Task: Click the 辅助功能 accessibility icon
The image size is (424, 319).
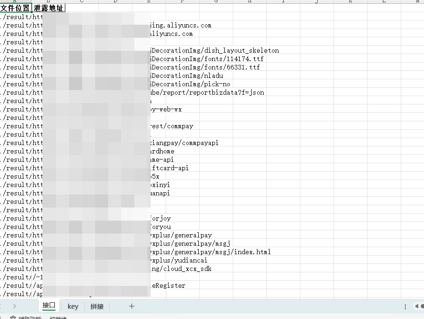Action: pos(13,317)
